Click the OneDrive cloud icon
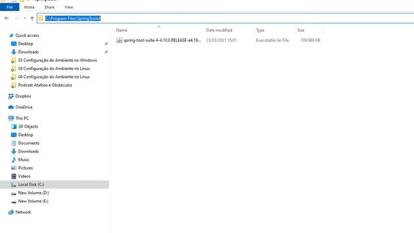 [11, 107]
